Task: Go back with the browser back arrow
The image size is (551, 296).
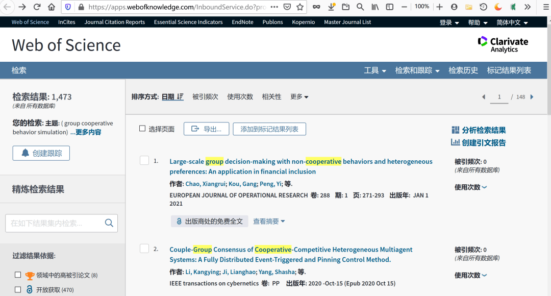Action: [x=7, y=7]
